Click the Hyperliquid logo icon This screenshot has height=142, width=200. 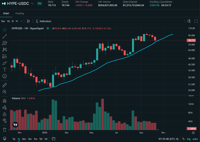pos(4,4)
